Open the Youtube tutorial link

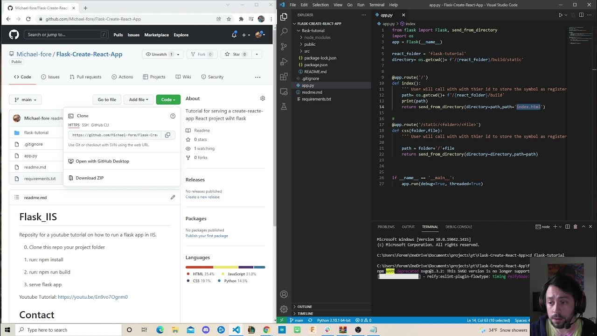[93, 297]
